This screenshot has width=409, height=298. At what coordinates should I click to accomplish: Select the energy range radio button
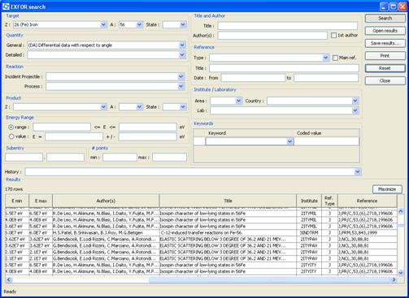(x=11, y=127)
